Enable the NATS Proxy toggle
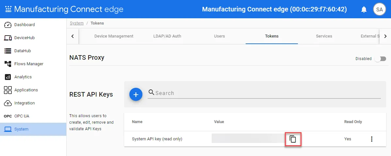 coord(381,59)
